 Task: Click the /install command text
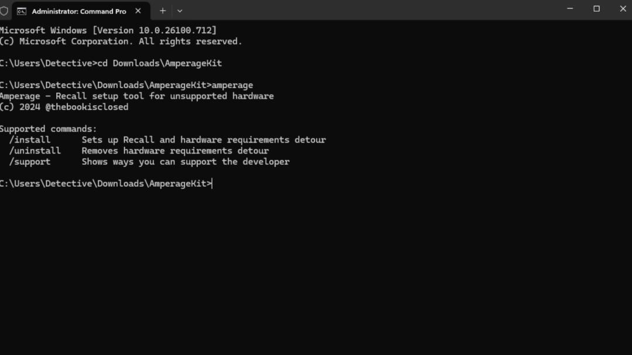point(30,140)
